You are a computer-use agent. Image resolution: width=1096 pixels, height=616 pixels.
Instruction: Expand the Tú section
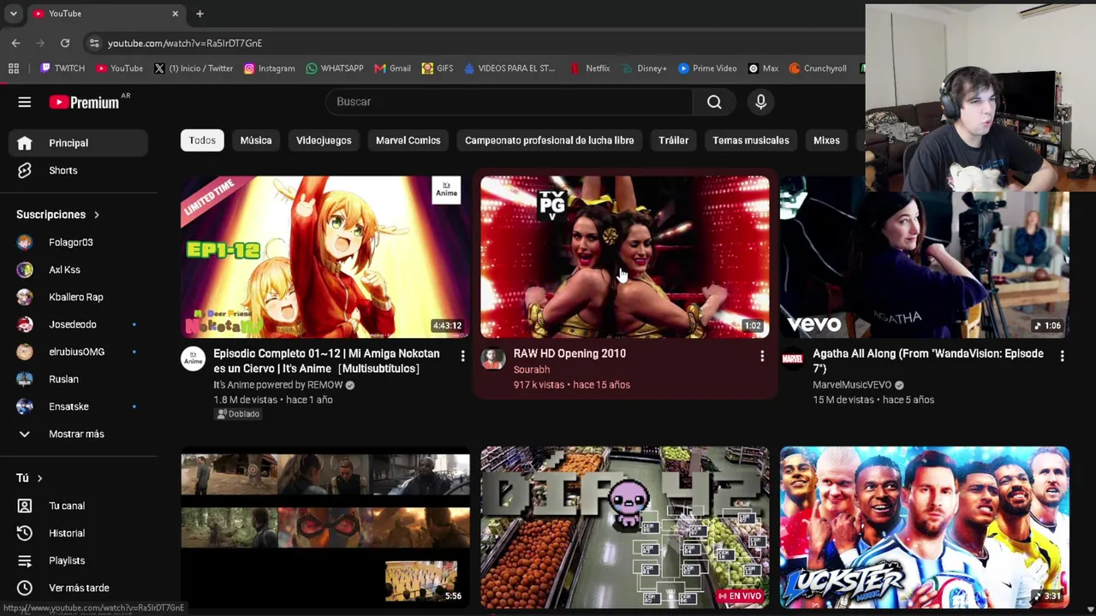point(30,478)
